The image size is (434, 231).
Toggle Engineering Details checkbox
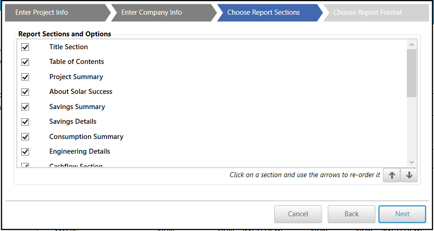click(x=25, y=151)
